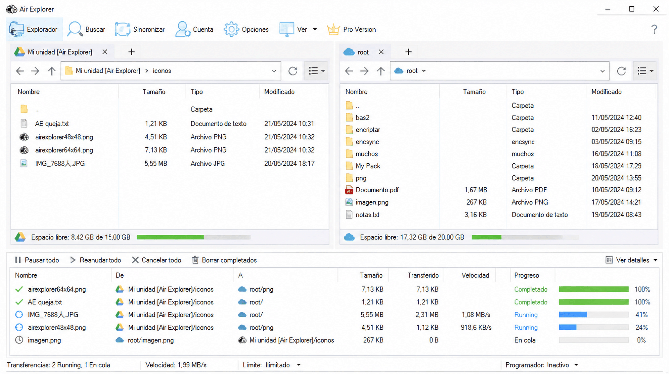
Task: Go forward in left pane
Action: (x=35, y=71)
